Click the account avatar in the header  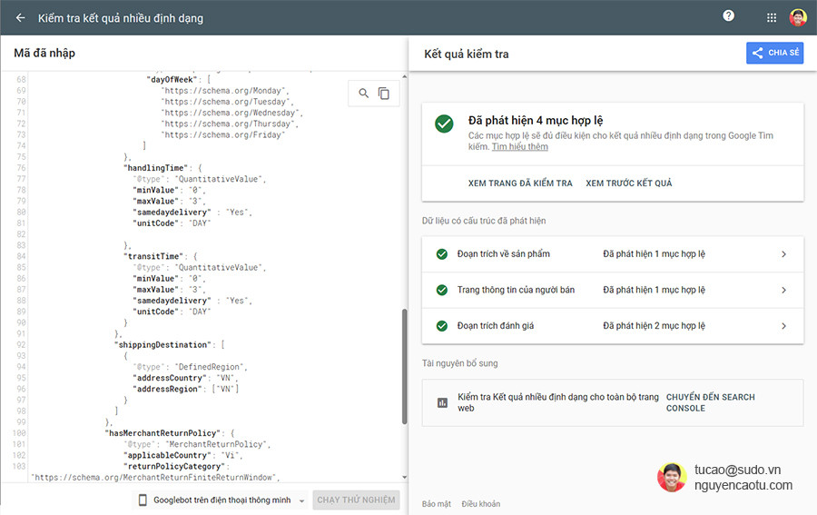click(x=798, y=17)
